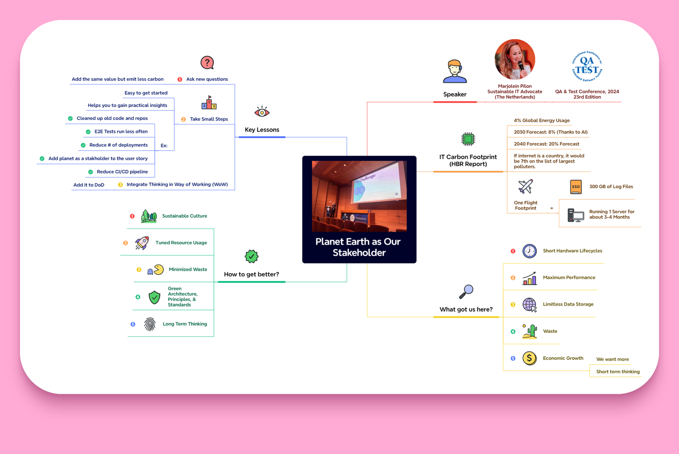Click the green chip icon for IT Carbon Footprint
Screen dimensions: 679x454
tap(468, 139)
